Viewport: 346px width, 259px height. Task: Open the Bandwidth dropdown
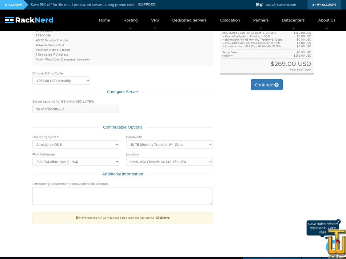[x=169, y=144]
